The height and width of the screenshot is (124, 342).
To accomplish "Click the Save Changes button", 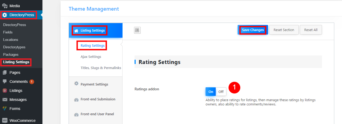I will (253, 30).
